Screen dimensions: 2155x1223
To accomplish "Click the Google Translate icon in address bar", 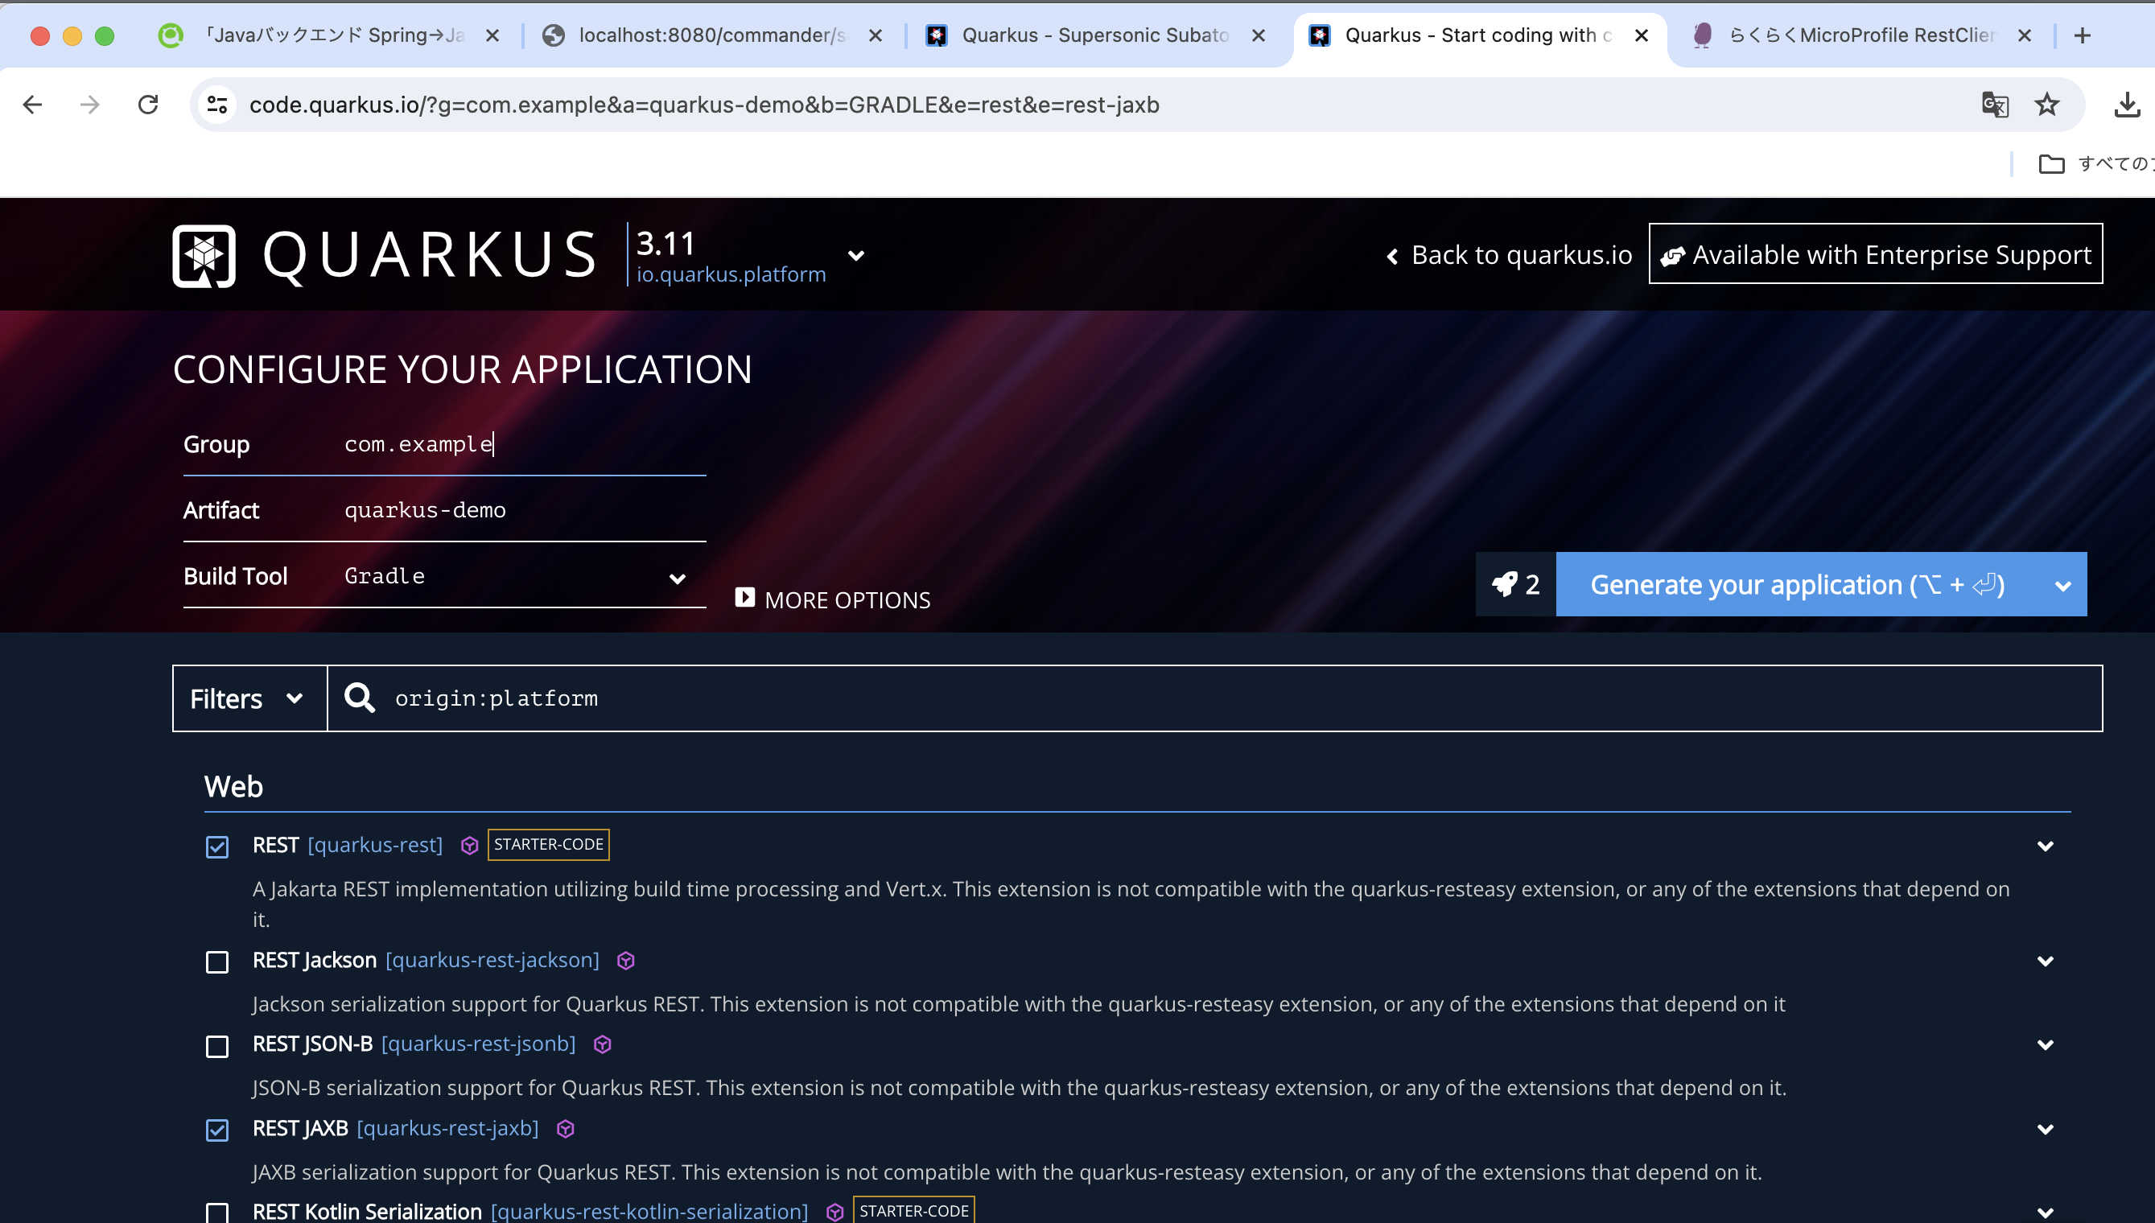I will tap(1994, 105).
